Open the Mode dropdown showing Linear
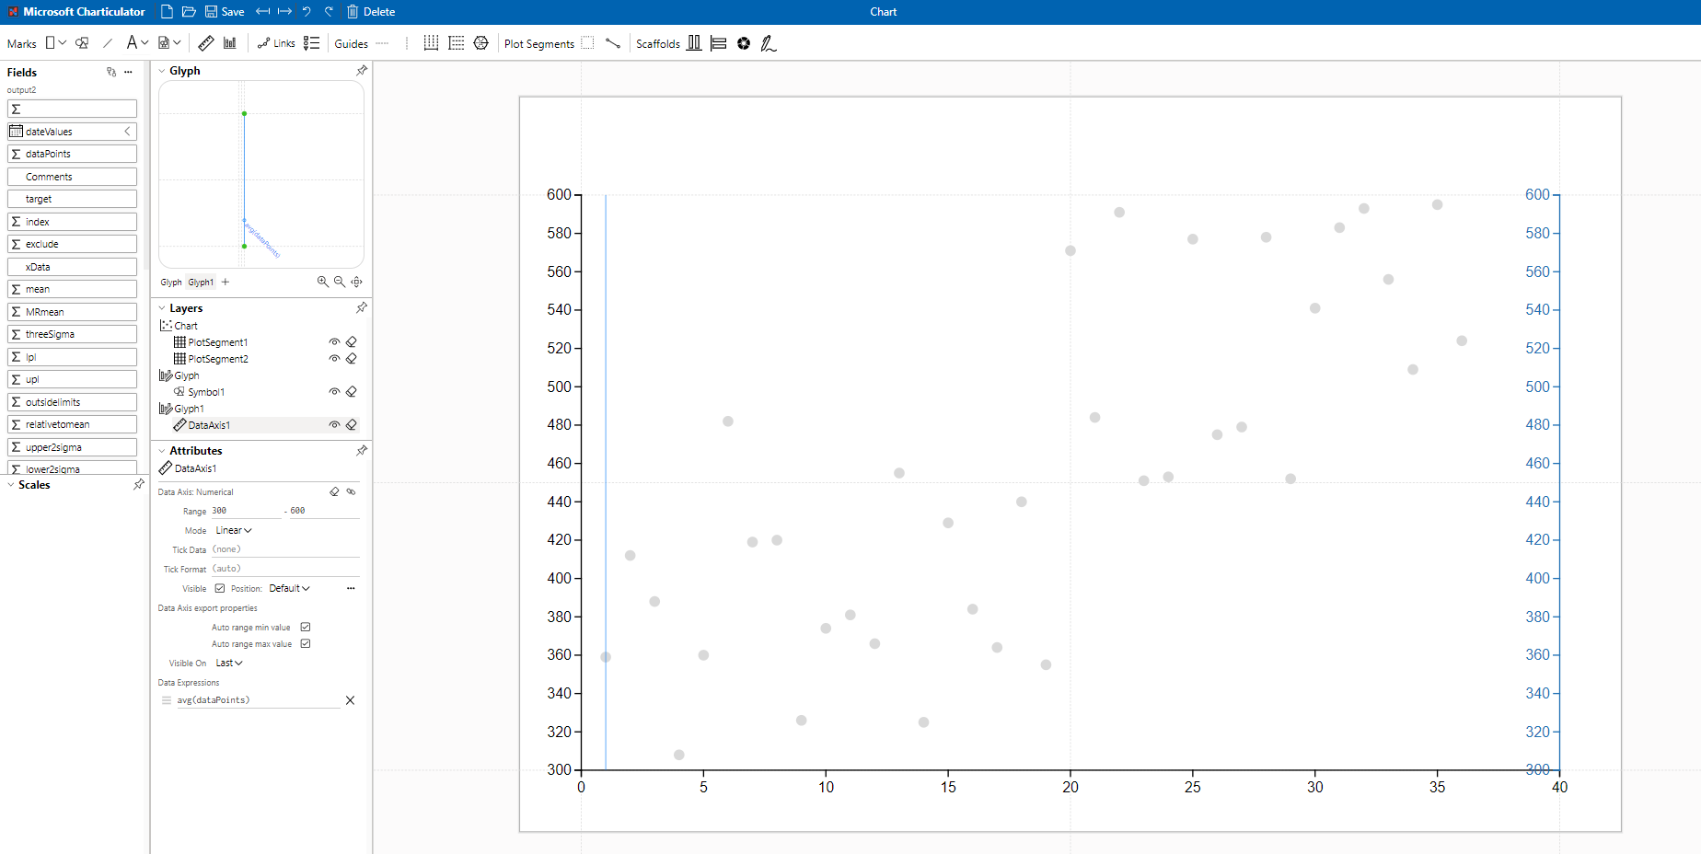Viewport: 1701px width, 854px height. (233, 530)
